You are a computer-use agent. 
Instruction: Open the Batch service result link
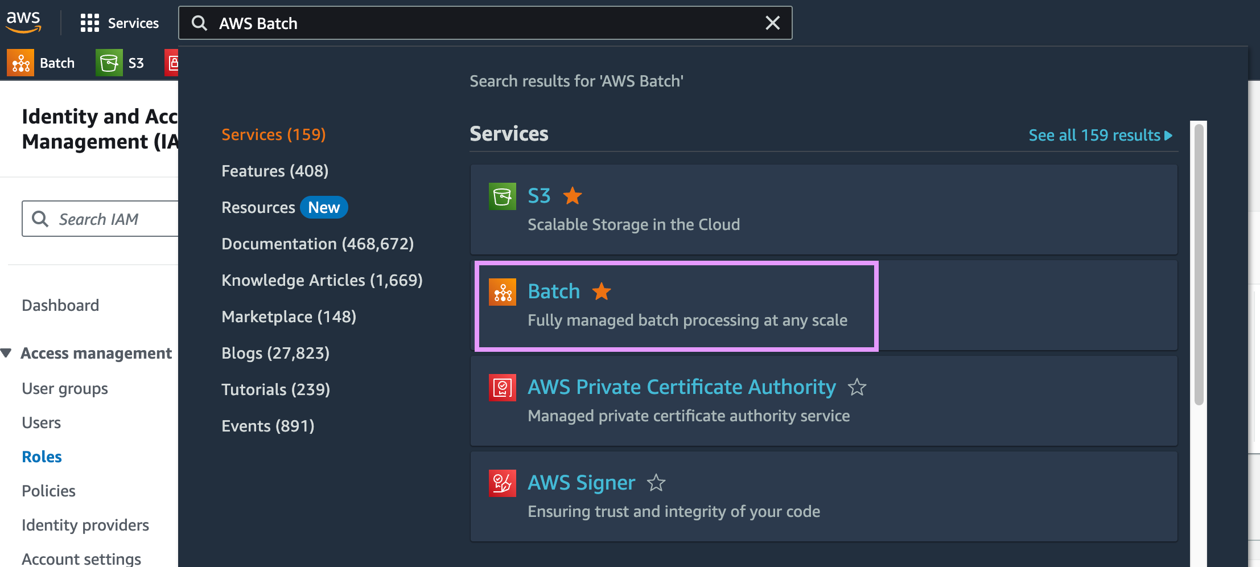553,291
